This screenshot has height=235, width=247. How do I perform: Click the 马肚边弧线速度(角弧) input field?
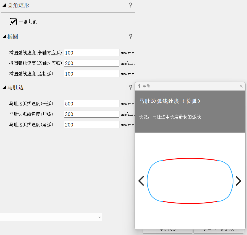(x=92, y=125)
